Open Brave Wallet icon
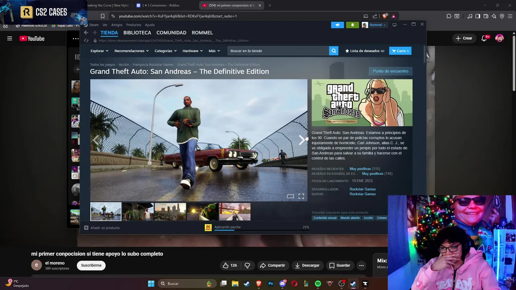Image resolution: width=516 pixels, height=290 pixels. click(486, 16)
